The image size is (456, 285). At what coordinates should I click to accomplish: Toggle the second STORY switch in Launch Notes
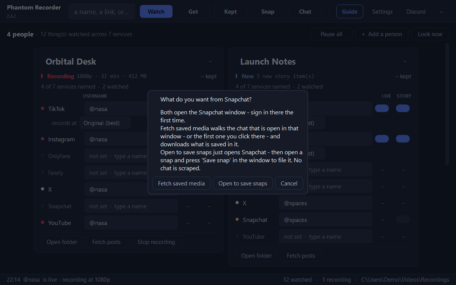tap(403, 139)
